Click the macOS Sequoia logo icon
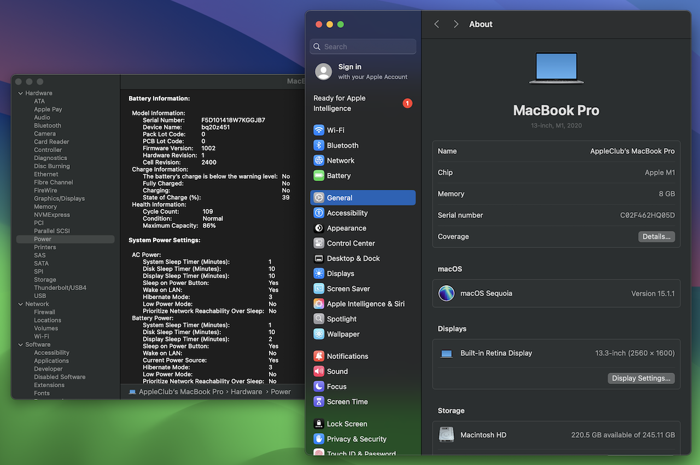The height and width of the screenshot is (465, 700). tap(446, 293)
